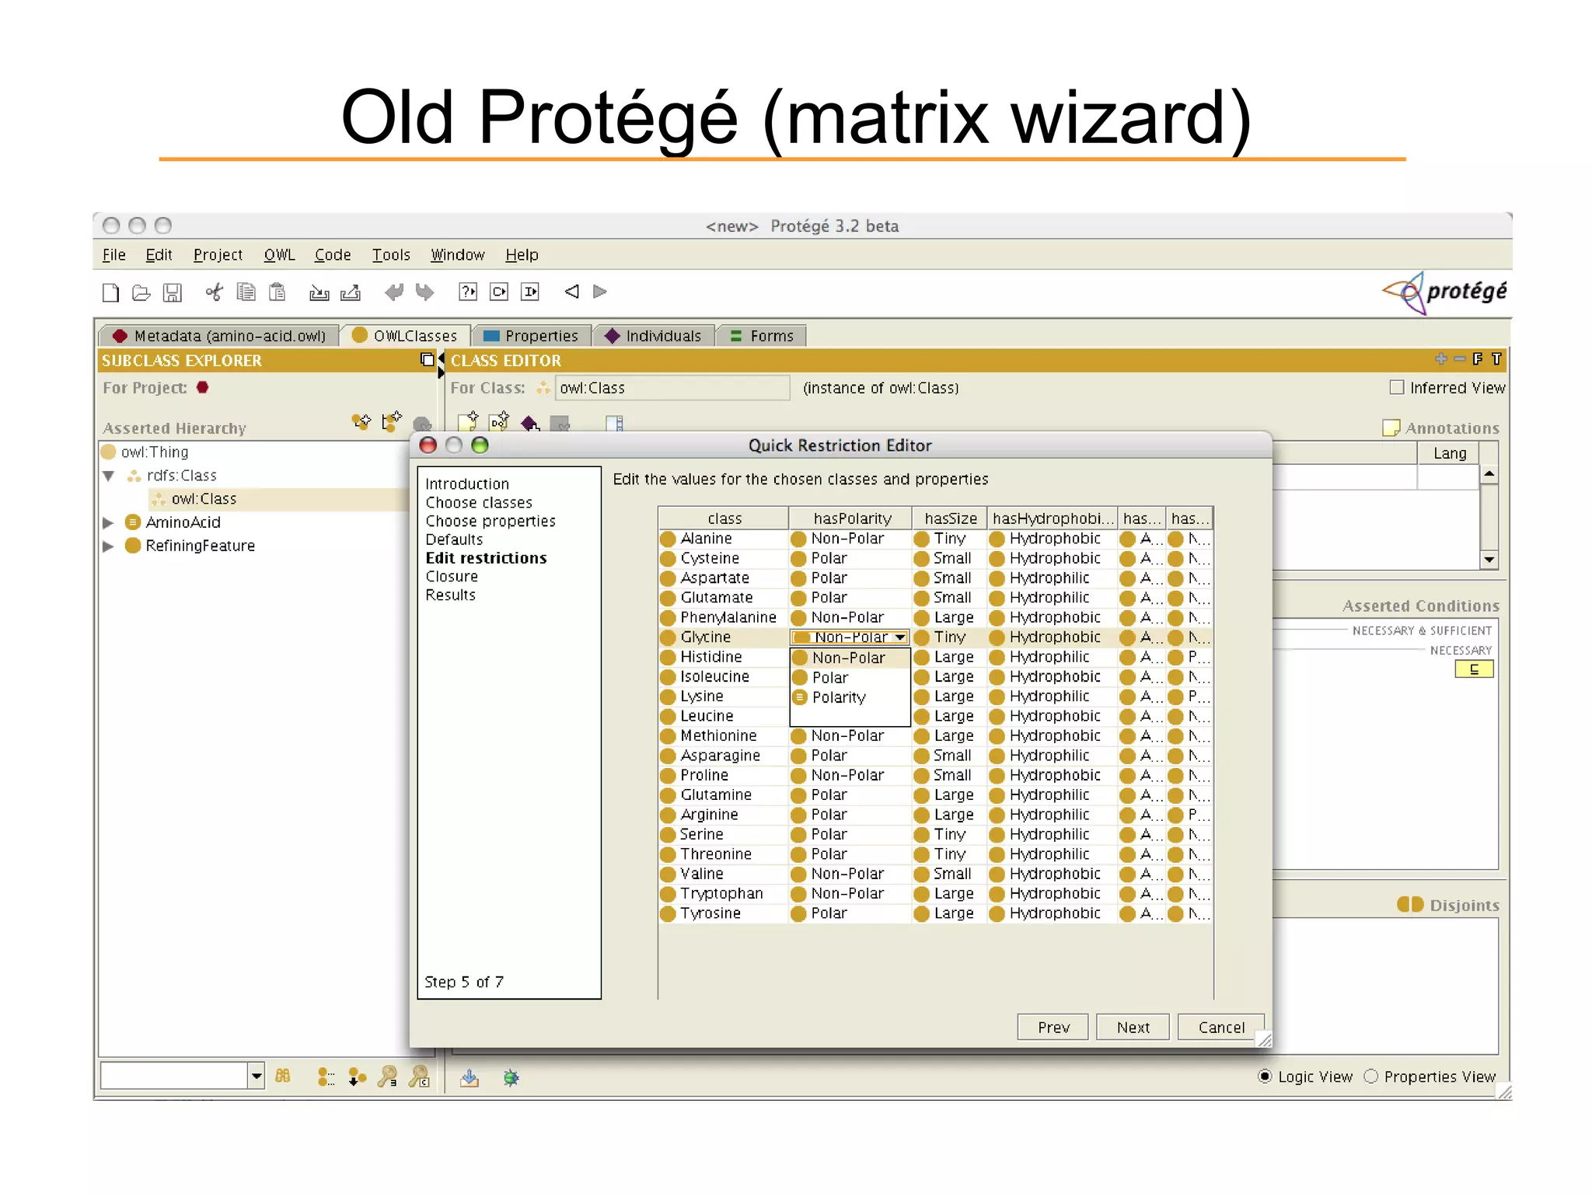Click the Undo arrow icon

[394, 292]
